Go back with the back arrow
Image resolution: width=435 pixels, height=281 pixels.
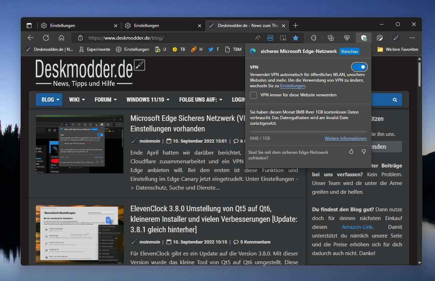(31, 38)
